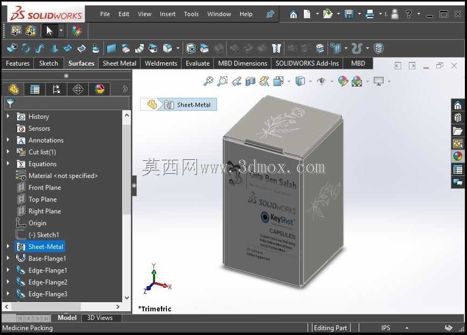Open the DimXpertManager crosshair tab icon
Screen dimensions: 467x335
pos(78,89)
